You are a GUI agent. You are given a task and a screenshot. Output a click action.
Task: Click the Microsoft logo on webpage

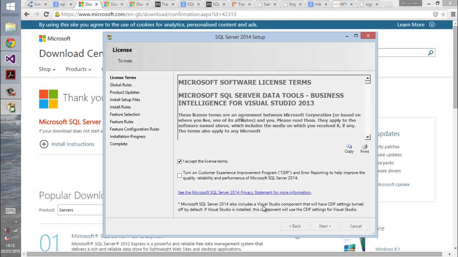coord(55,38)
